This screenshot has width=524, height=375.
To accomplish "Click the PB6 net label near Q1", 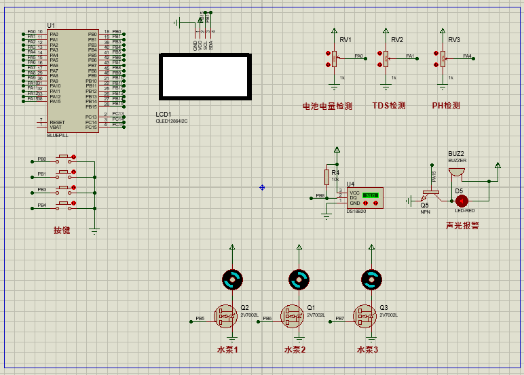I will [x=267, y=319].
